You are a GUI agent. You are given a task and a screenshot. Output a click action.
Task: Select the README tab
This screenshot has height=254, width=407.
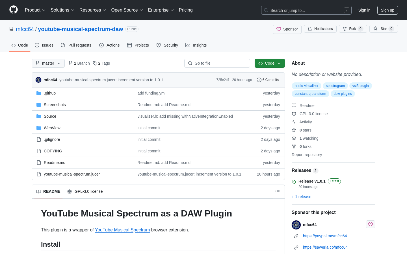(48, 191)
